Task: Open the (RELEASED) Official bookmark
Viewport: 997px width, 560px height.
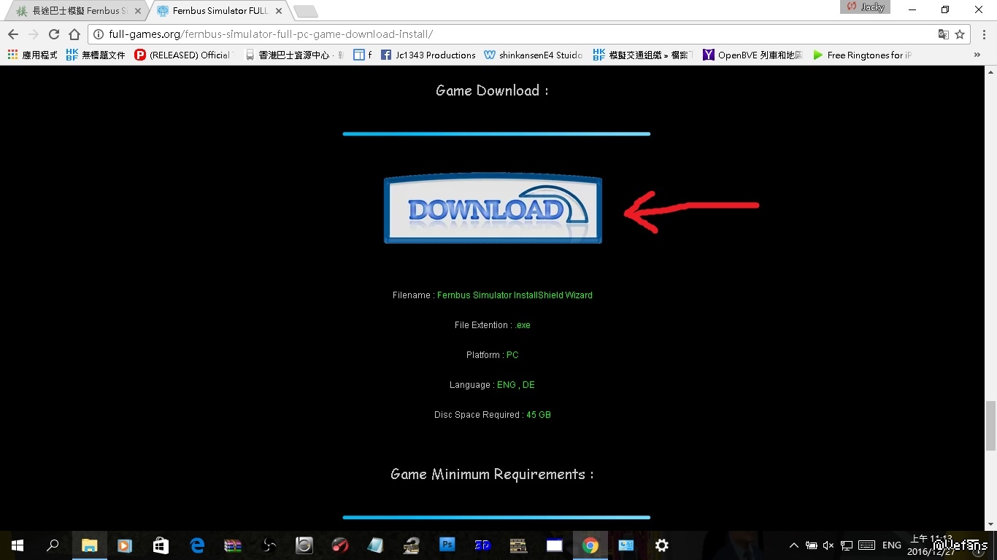Action: [182, 55]
